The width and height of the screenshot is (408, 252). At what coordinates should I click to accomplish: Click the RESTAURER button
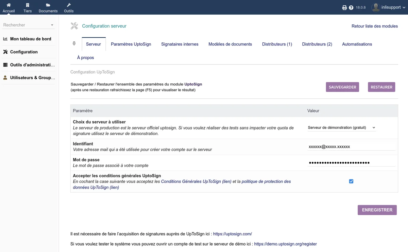tap(381, 87)
